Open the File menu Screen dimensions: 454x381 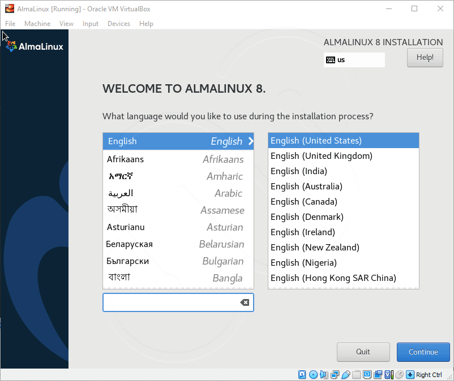10,24
